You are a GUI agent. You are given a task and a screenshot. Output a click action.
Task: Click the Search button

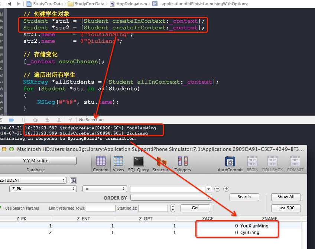(244, 197)
